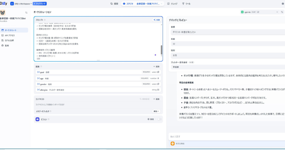Click 追加 to add context knowledge
Image resolution: width=285 pixels, height=150 pixels.
pos(156,99)
